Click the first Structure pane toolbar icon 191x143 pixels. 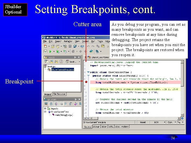46,104
